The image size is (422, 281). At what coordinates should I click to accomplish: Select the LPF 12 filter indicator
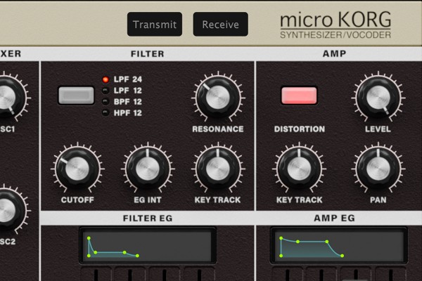105,91
